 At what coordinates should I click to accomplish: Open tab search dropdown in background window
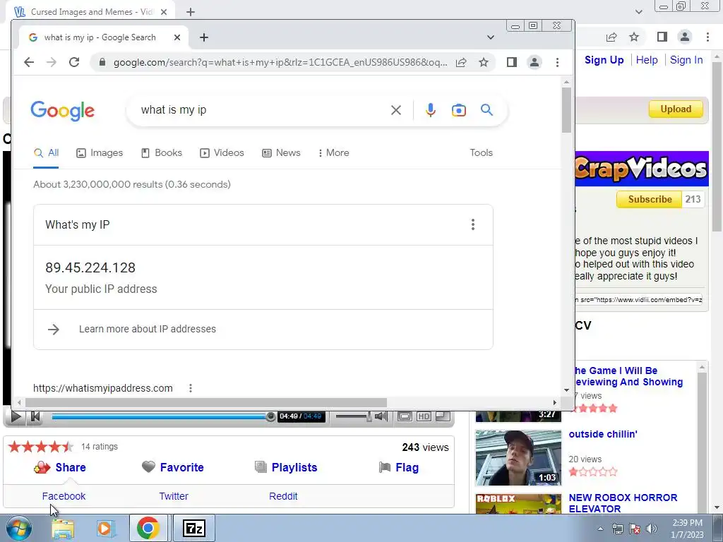pyautogui.click(x=638, y=12)
